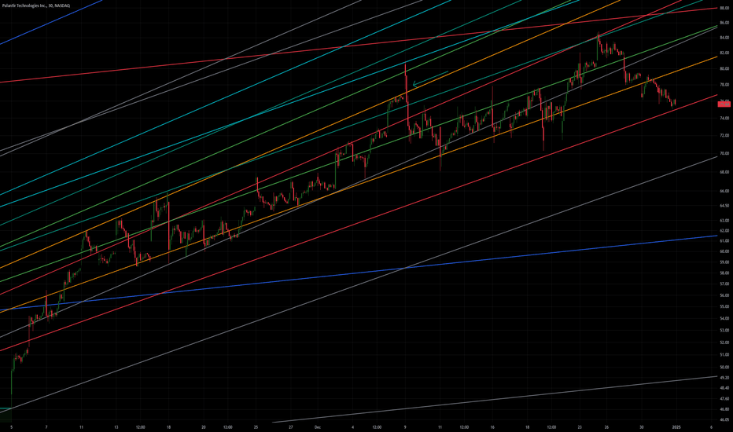Click the 30 date label on time axis
The height and width of the screenshot is (432, 733).
[x=642, y=427]
